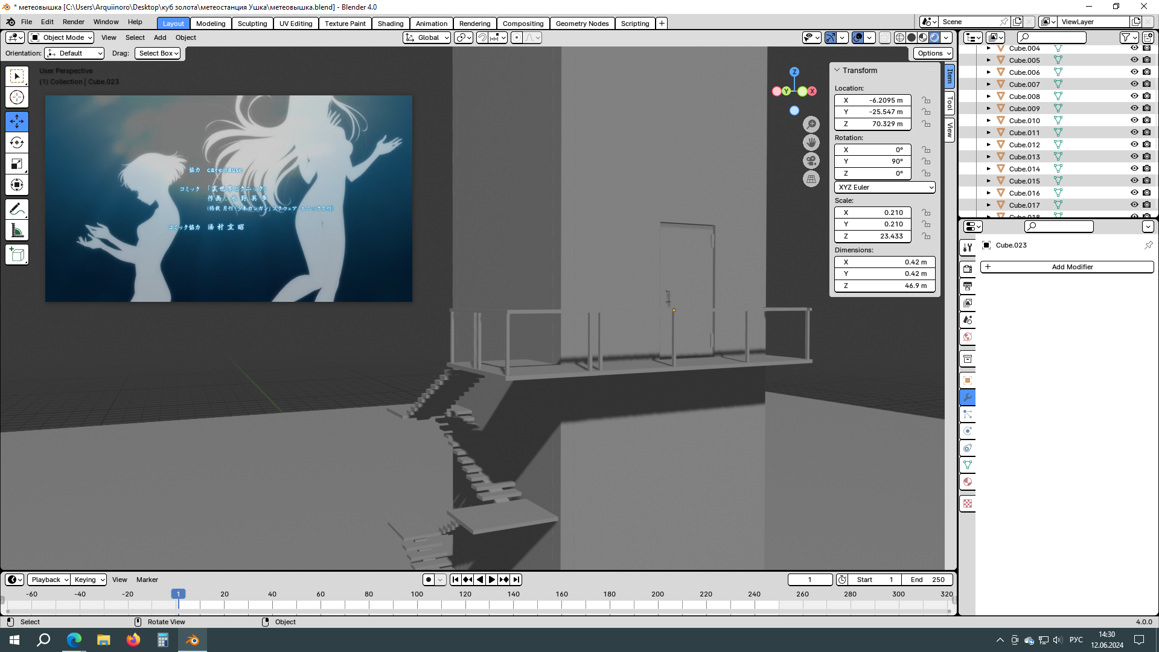
Task: Select the Scale tool
Action: pos(17,164)
